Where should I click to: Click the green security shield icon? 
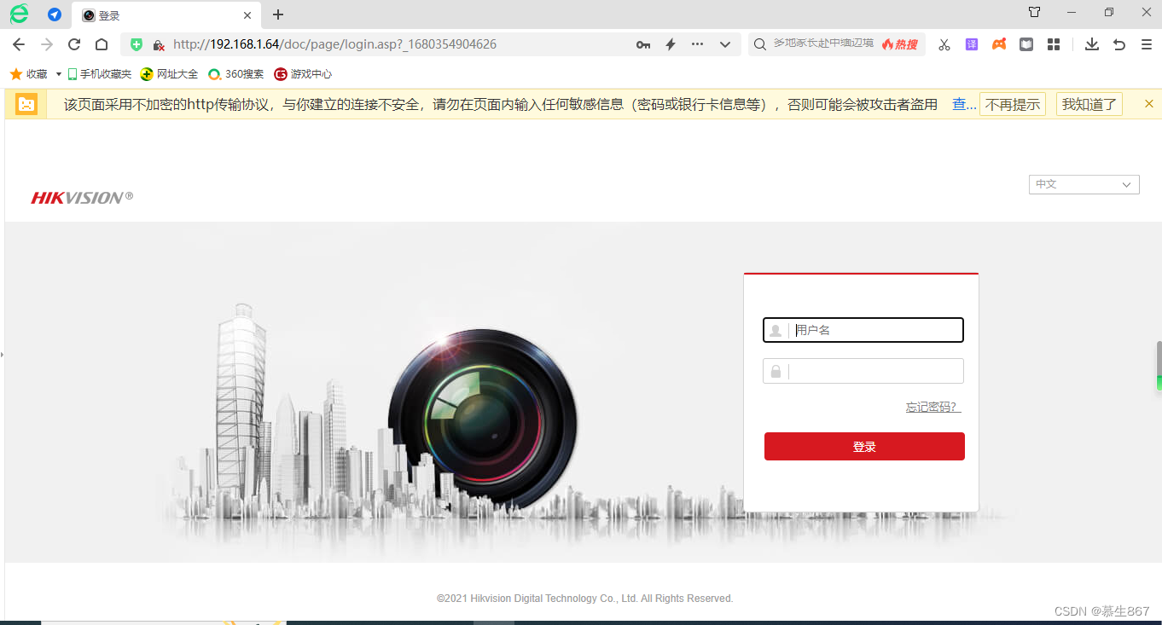tap(137, 44)
